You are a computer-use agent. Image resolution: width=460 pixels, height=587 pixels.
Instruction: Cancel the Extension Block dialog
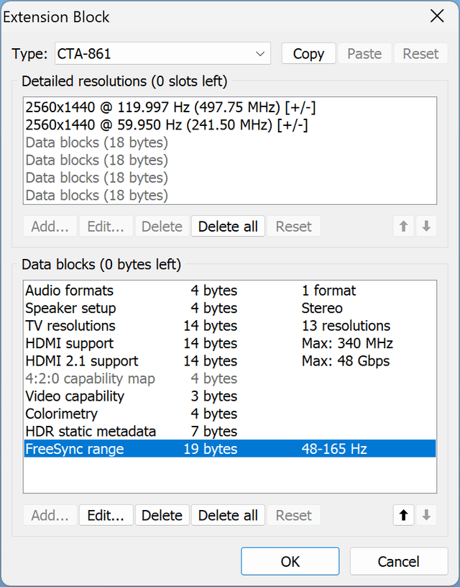[x=399, y=561]
